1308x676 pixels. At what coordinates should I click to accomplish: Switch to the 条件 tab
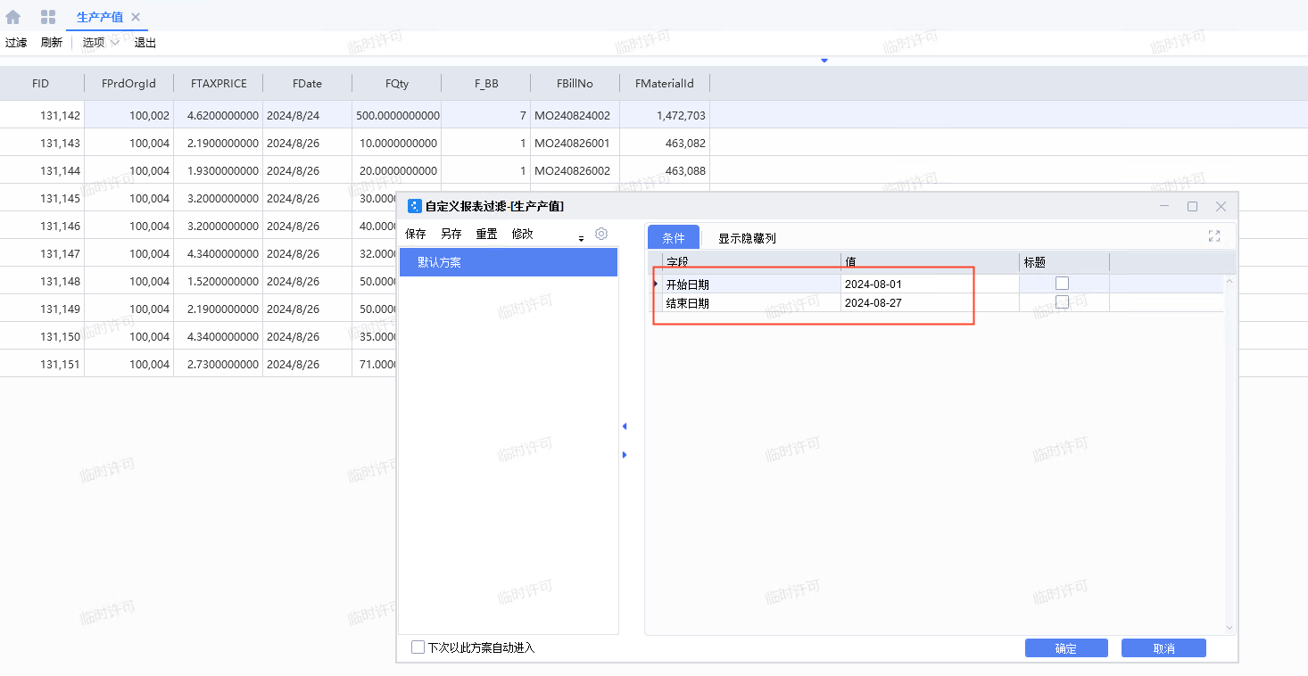[x=673, y=238]
